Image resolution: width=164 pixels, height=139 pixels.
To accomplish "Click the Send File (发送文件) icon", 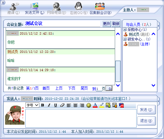I will pyautogui.click(x=35, y=6).
